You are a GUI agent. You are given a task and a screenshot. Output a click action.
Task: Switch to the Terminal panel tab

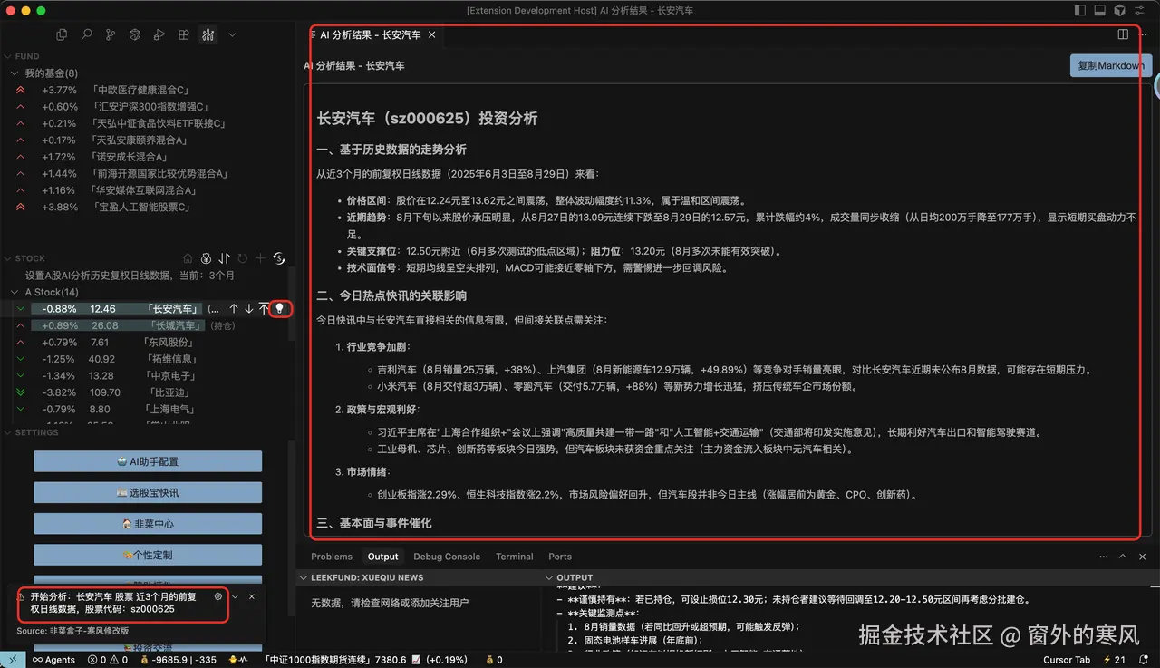pyautogui.click(x=514, y=556)
